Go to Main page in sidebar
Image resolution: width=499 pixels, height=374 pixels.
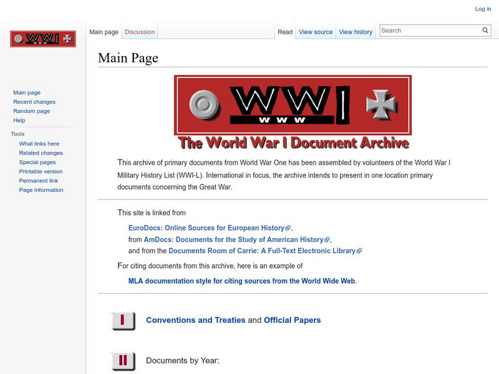tap(27, 92)
